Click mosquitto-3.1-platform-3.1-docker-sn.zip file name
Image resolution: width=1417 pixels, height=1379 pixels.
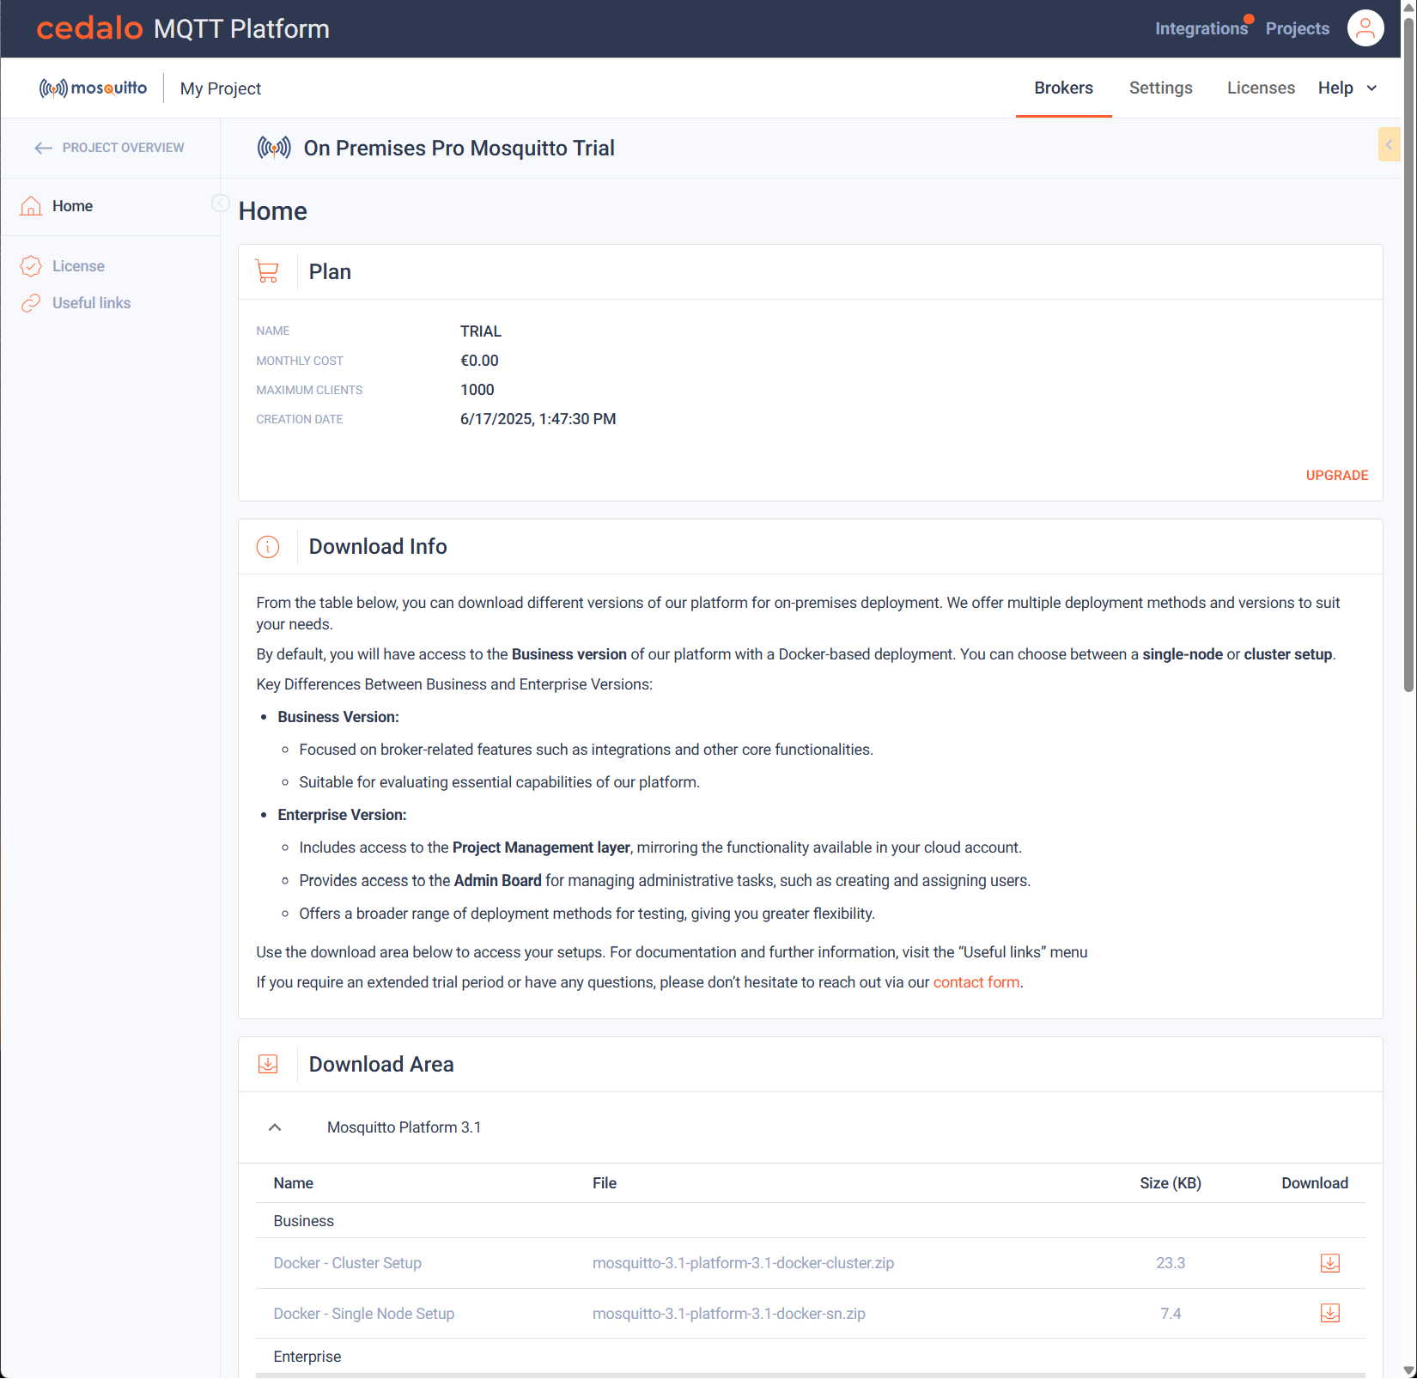point(728,1314)
